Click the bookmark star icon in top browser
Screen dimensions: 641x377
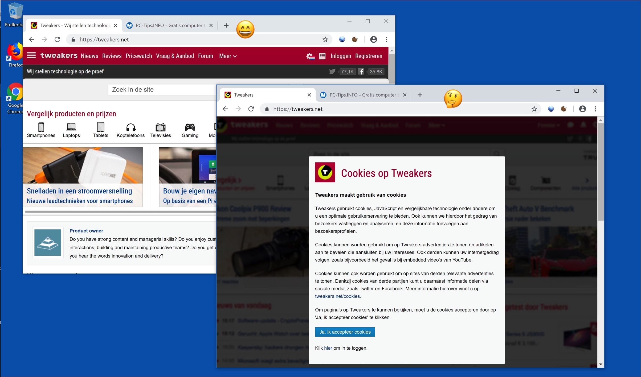324,39
